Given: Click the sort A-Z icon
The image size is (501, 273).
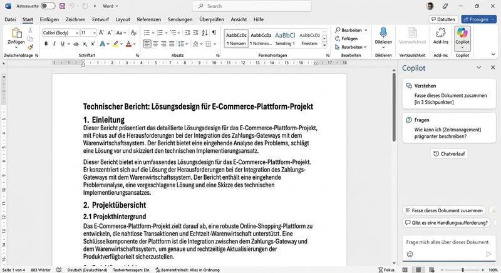Looking at the screenshot, I should pos(205,33).
